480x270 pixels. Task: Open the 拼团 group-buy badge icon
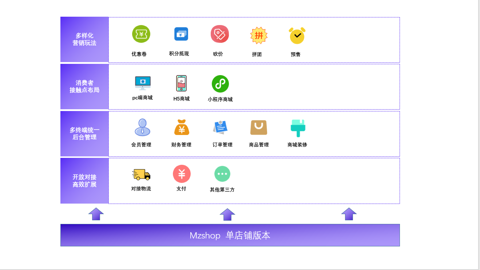pos(259,35)
